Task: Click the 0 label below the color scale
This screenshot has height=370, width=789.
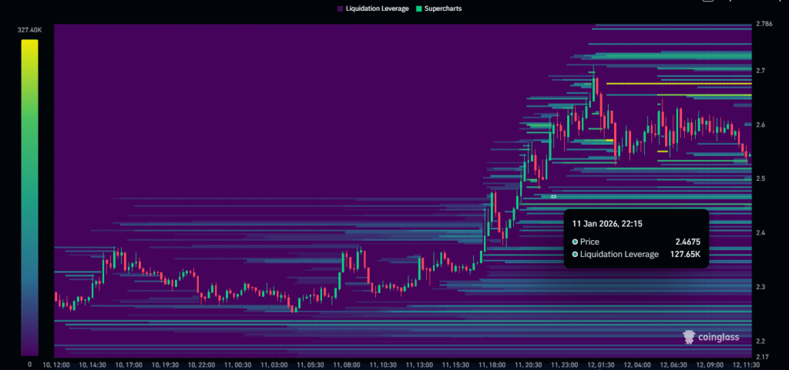Action: pyautogui.click(x=30, y=364)
